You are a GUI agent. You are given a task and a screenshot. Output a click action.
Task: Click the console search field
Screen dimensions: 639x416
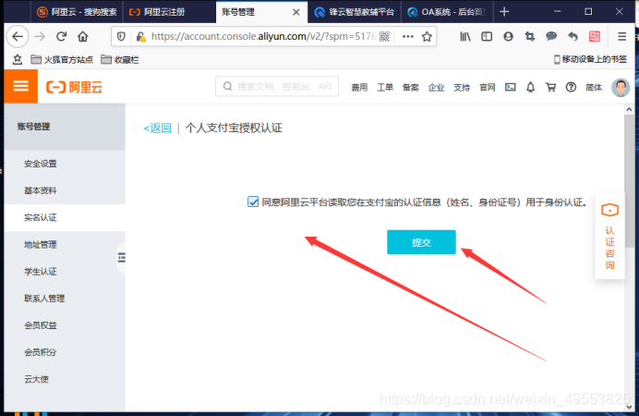[x=277, y=87]
